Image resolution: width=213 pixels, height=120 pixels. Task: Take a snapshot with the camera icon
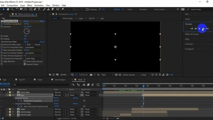(91, 75)
